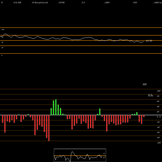Click the 55.56 value label near MR axis
The image size is (162, 162).
(151, 96)
